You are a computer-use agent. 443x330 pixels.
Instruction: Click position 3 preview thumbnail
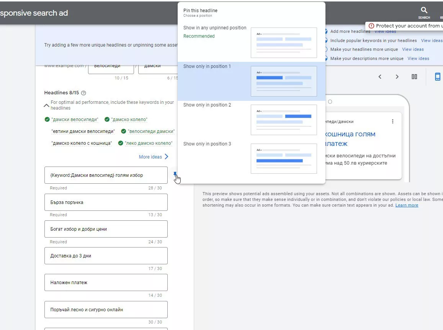point(284,159)
